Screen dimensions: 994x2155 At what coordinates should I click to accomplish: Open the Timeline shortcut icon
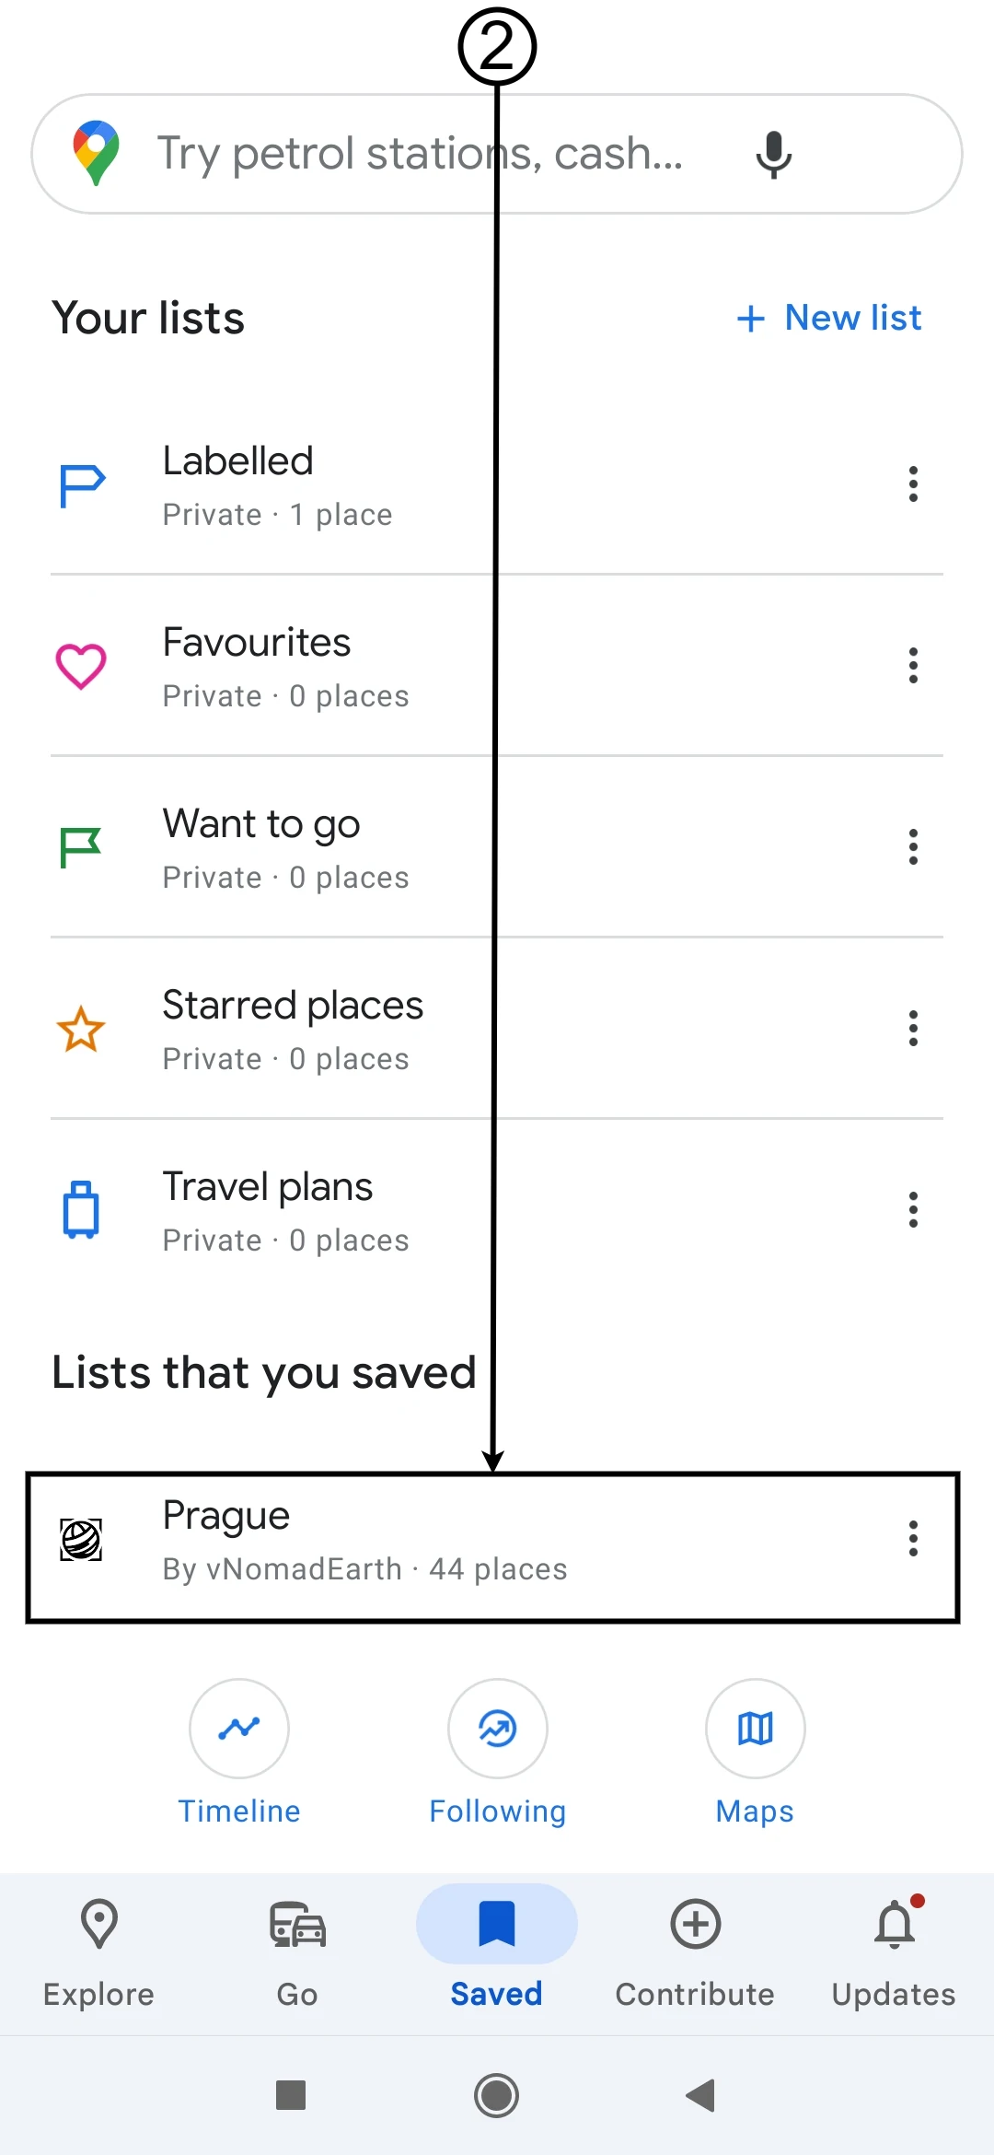pyautogui.click(x=239, y=1729)
